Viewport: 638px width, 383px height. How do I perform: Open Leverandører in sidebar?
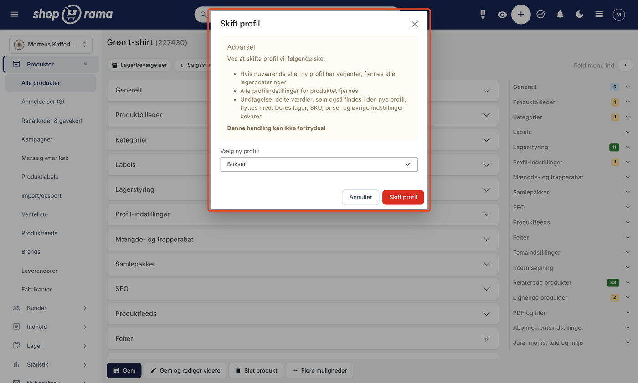[x=40, y=271]
